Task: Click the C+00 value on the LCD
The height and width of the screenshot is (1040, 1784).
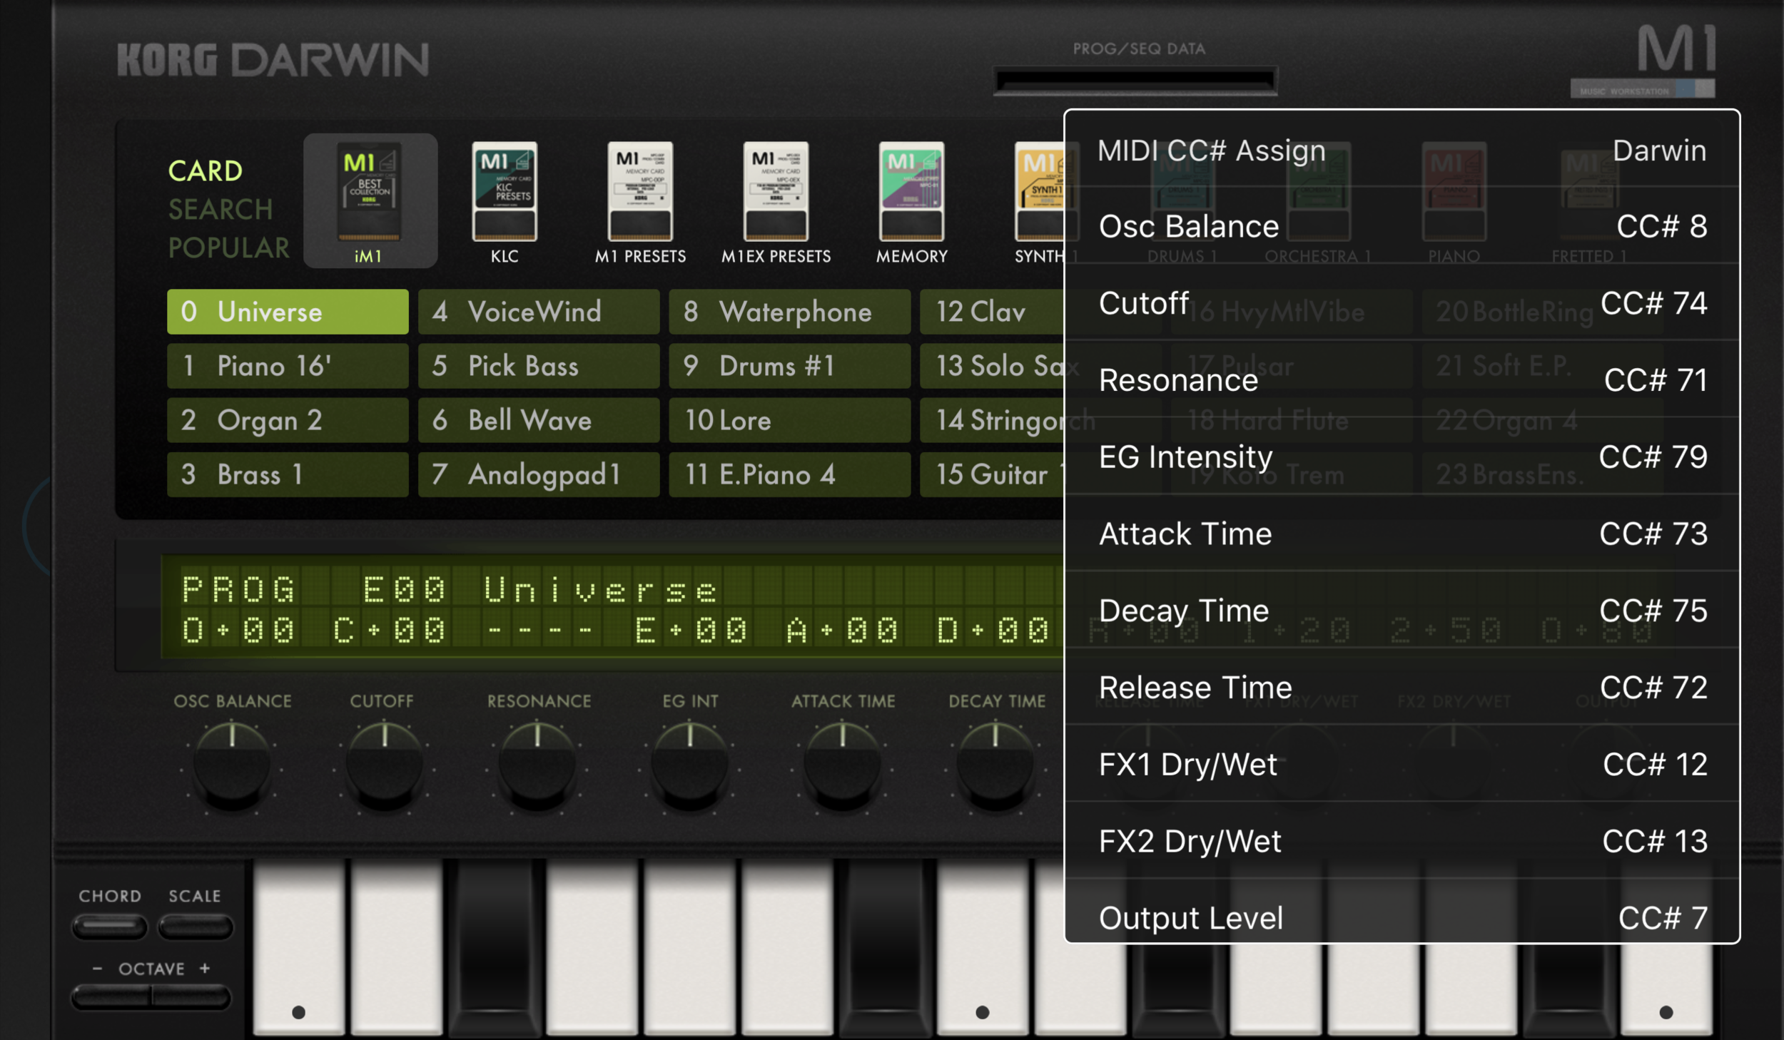Action: click(x=389, y=631)
